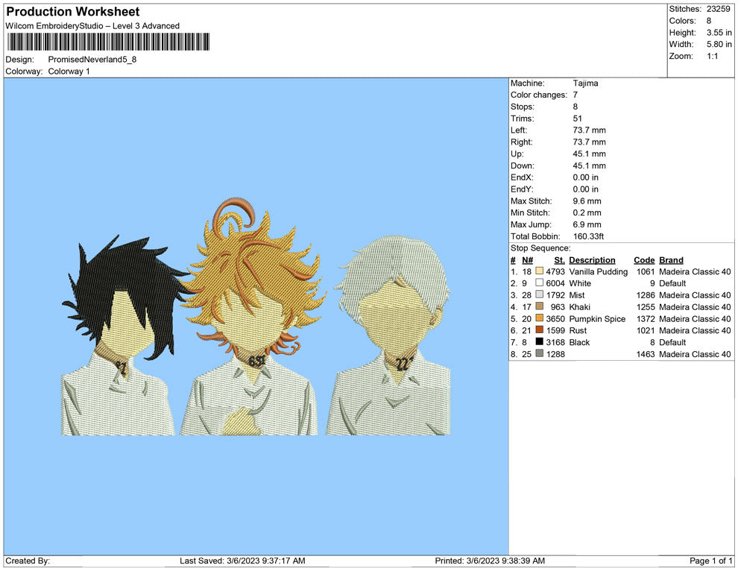This screenshot has height=568, width=738.
Task: Select the White thread color swatch
Action: point(539,283)
